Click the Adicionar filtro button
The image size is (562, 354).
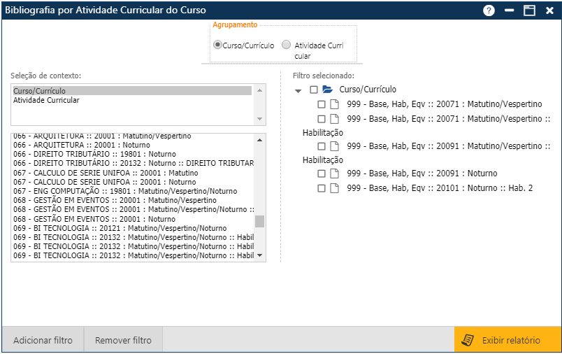(43, 341)
